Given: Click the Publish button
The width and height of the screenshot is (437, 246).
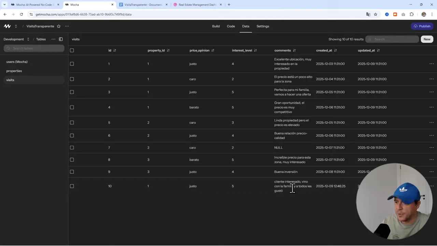Looking at the screenshot, I should pos(422,26).
